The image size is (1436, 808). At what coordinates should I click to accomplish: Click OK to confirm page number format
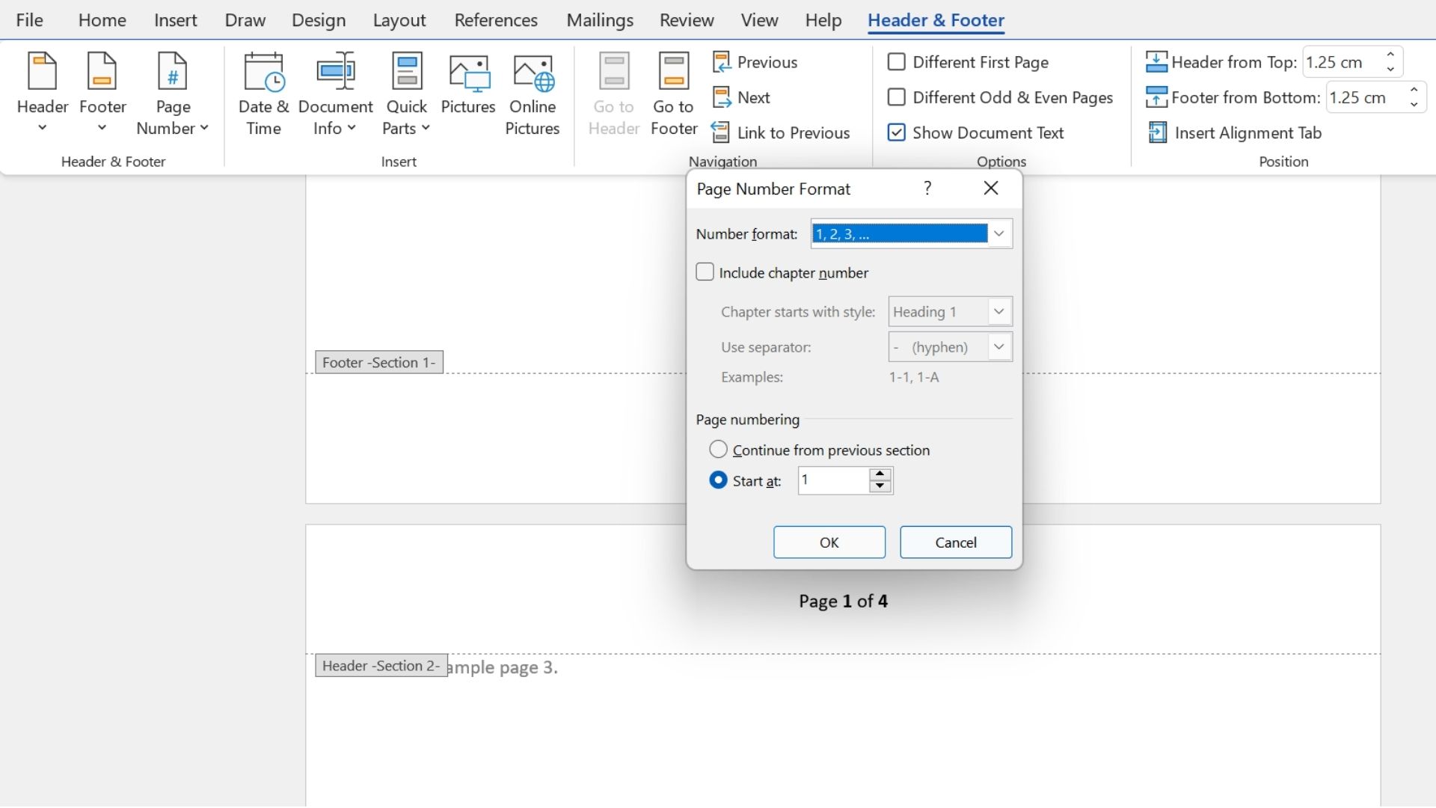pos(829,542)
